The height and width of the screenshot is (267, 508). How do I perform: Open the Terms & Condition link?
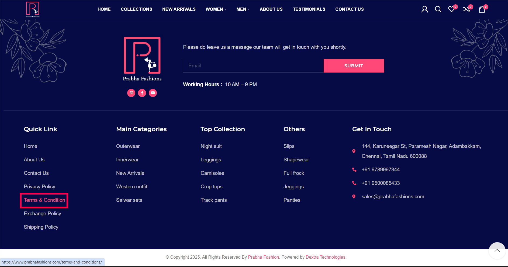click(44, 200)
